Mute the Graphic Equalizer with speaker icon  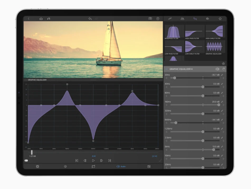(x=217, y=69)
